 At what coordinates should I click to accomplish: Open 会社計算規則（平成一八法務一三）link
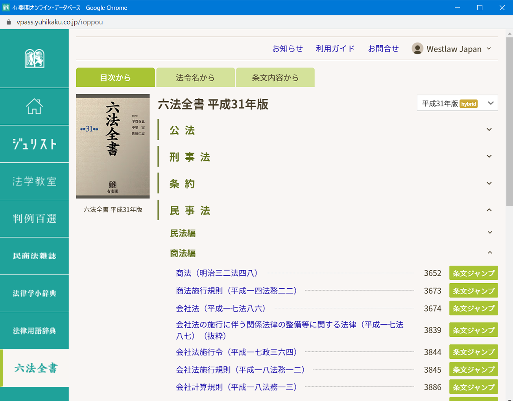pyautogui.click(x=236, y=387)
